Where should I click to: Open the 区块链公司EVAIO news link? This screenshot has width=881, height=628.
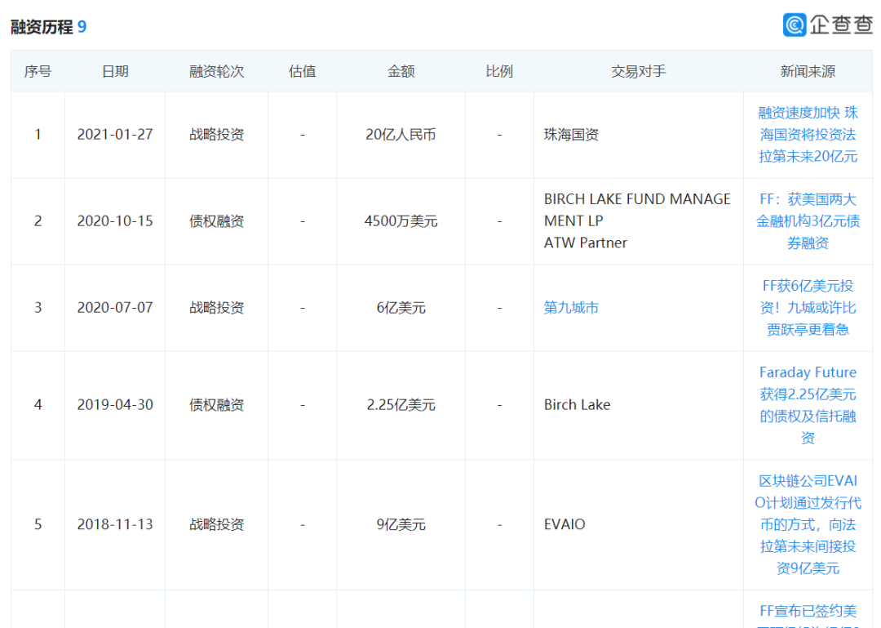pyautogui.click(x=808, y=524)
